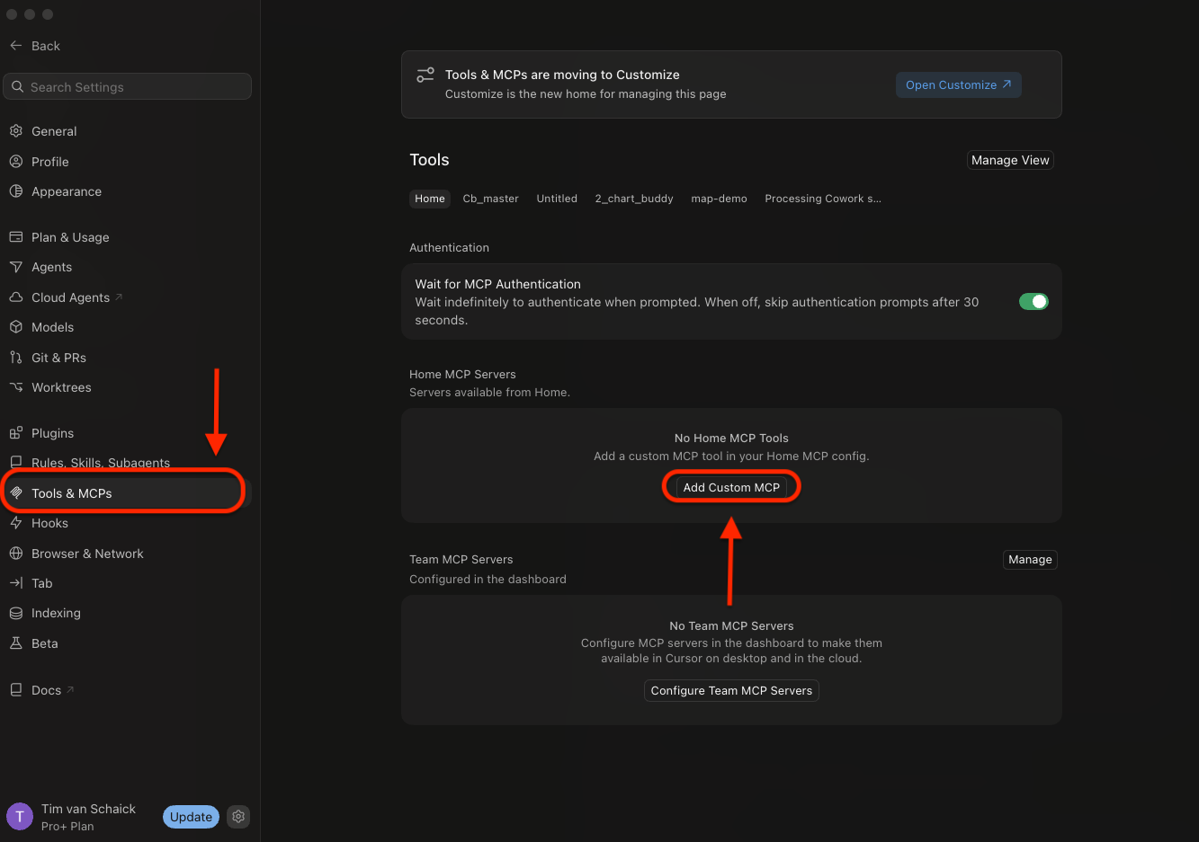Select the Home tab

430,199
